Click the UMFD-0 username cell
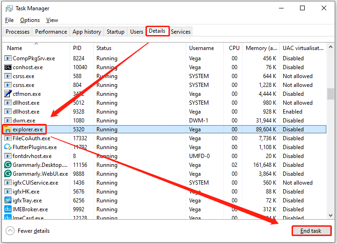This screenshot has height=244, width=337. click(x=199, y=156)
